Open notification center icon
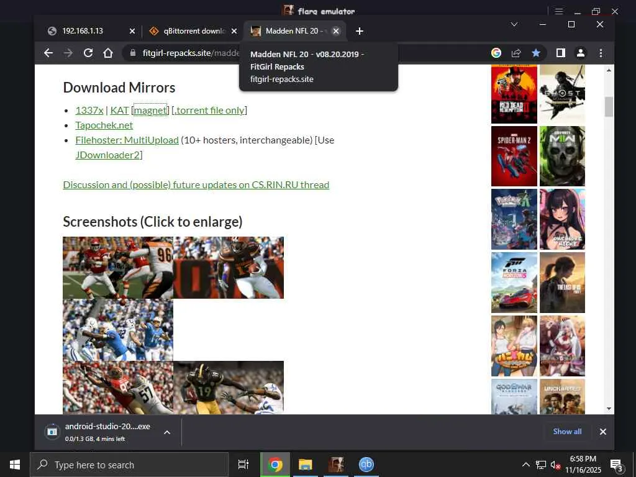This screenshot has height=477, width=636. [616, 465]
